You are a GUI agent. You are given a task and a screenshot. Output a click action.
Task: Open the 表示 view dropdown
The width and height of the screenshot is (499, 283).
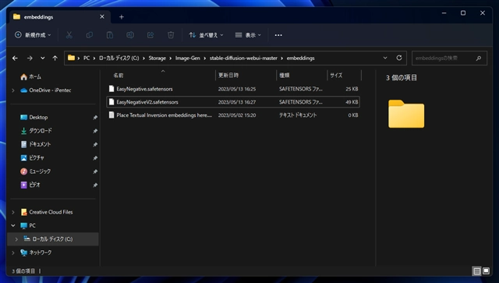pos(248,35)
